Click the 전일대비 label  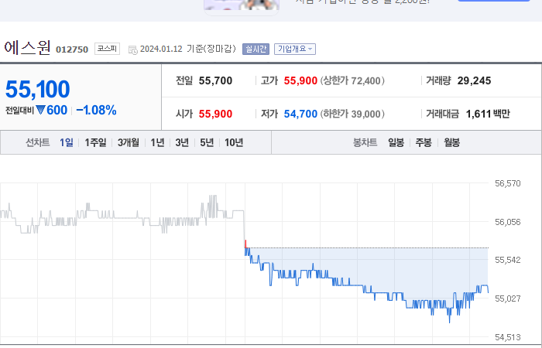tap(19, 111)
